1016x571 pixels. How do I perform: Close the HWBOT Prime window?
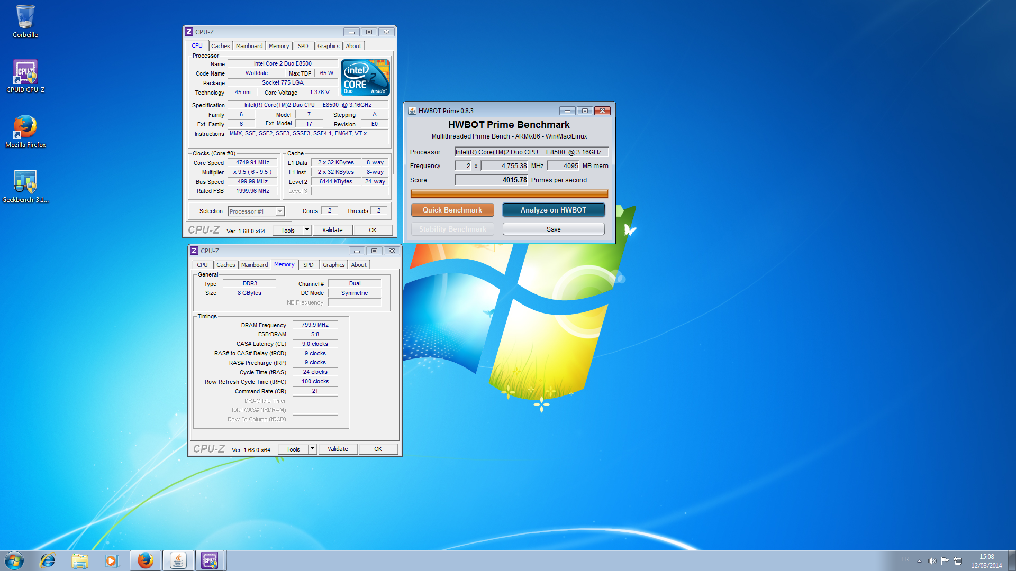pyautogui.click(x=603, y=111)
